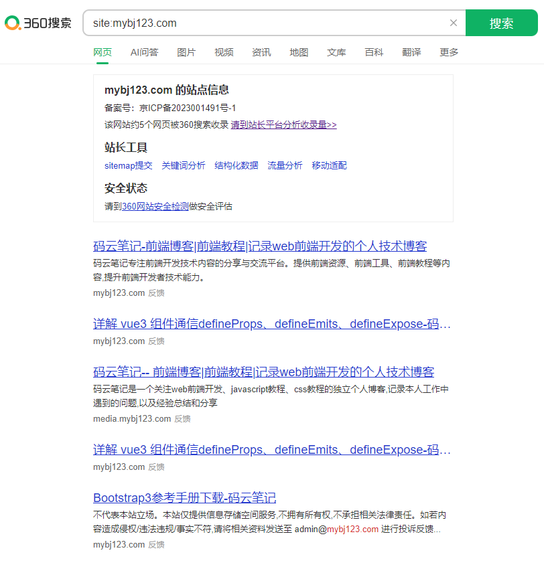Screen dimensions: 544x577
Task: Click the green 搜索 button
Action: 501,23
